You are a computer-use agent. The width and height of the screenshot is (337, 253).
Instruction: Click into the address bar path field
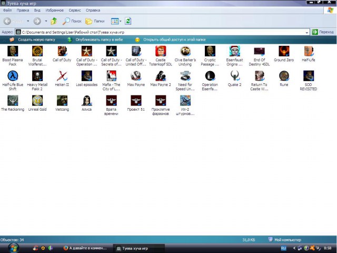pyautogui.click(x=162, y=32)
